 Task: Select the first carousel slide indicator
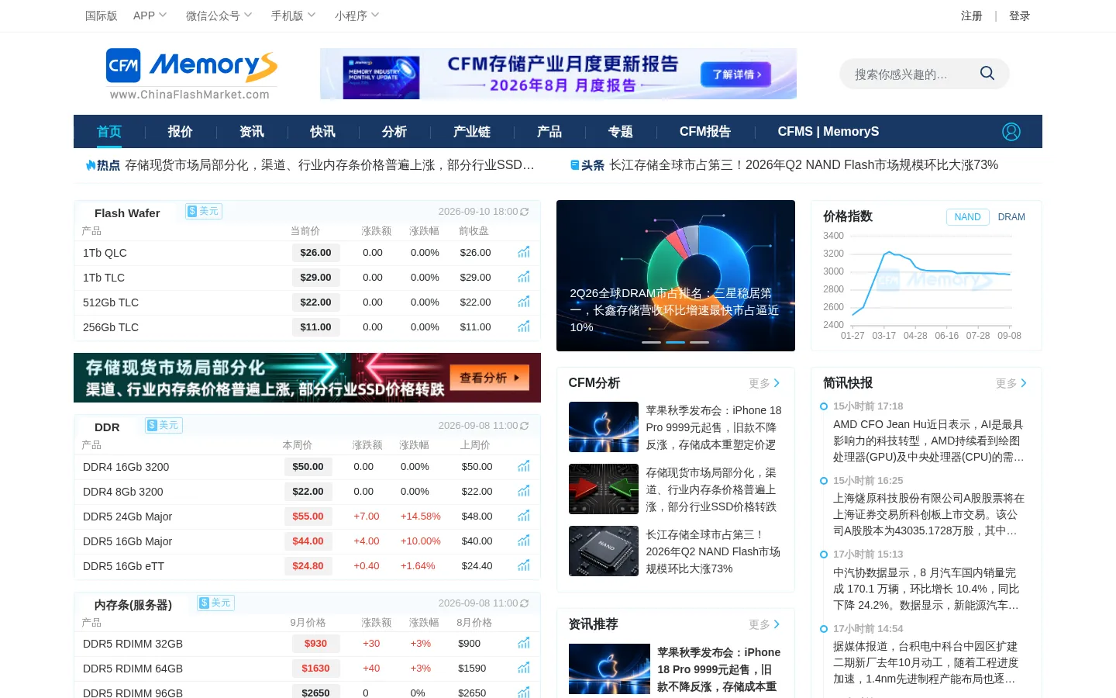pos(651,342)
